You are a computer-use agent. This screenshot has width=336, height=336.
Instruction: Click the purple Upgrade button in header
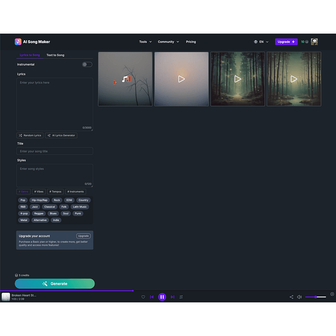coord(286,42)
